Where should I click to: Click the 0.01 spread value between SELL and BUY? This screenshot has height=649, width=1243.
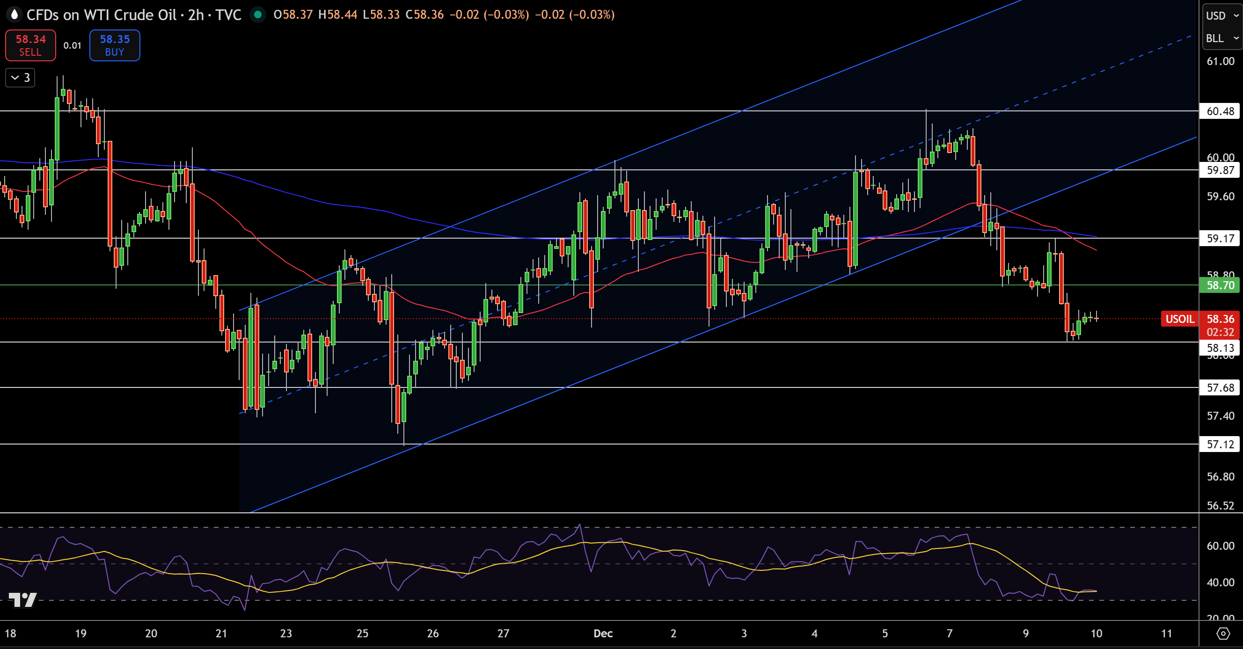coord(72,46)
